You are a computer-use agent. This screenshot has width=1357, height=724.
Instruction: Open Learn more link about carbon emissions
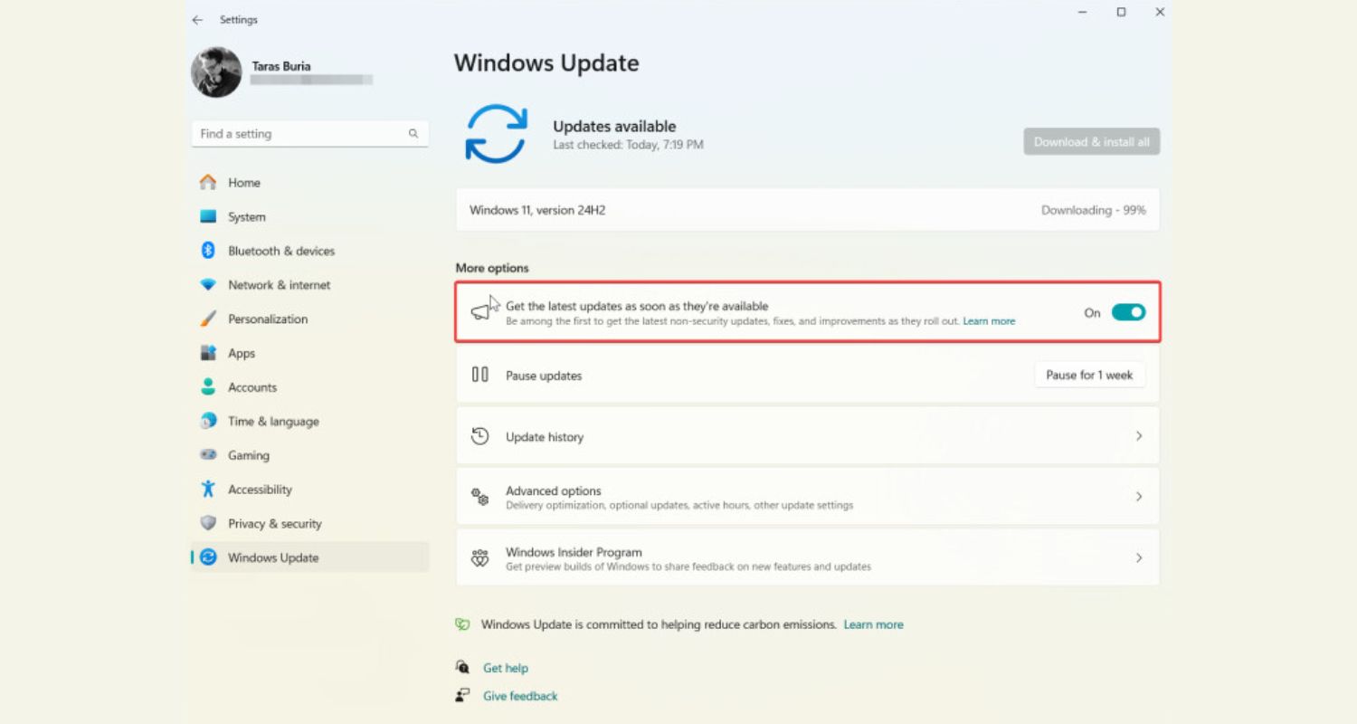pos(873,624)
